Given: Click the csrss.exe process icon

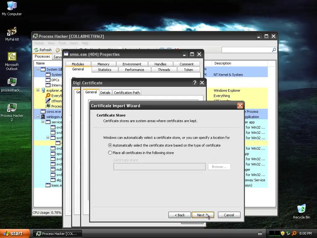Looking at the screenshot, I should point(43,111).
